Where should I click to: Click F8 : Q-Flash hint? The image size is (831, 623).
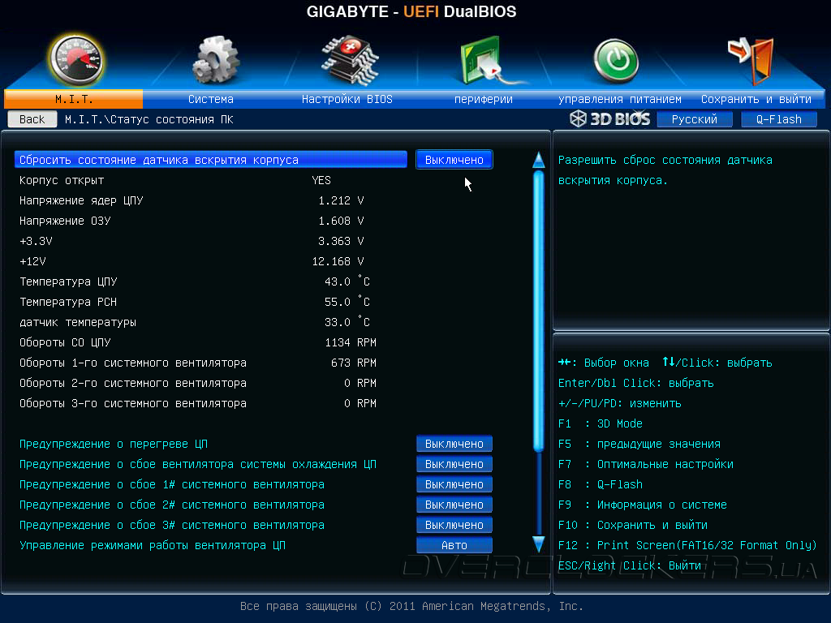click(x=600, y=484)
